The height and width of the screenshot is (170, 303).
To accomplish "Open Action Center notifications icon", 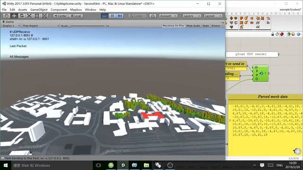I will click(262, 165).
